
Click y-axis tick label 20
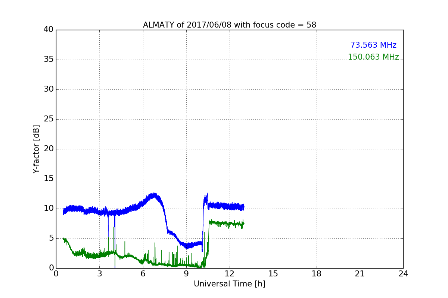49,149
